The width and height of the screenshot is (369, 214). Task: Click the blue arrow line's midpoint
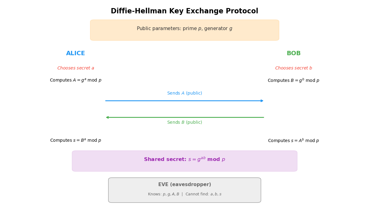pos(184,101)
